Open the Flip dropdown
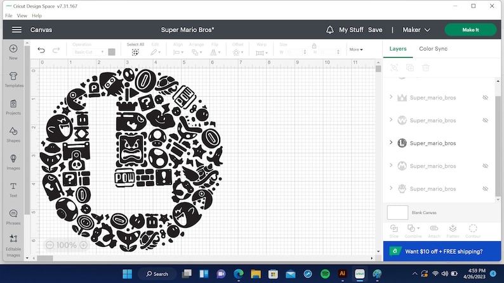504x283 pixels. [x=215, y=53]
